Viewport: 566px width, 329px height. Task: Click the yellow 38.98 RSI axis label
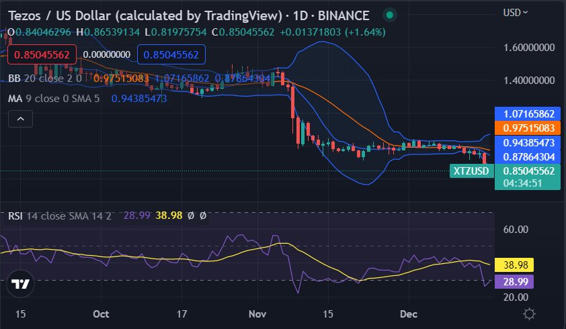pyautogui.click(x=514, y=265)
